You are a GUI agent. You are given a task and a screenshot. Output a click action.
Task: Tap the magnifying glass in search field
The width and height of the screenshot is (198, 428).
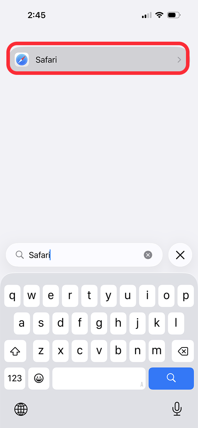click(19, 255)
